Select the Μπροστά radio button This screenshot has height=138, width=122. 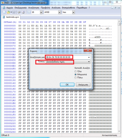[76, 74]
